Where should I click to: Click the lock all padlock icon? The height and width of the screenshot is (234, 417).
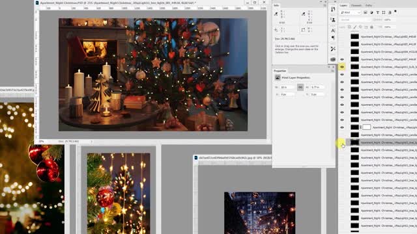372,27
